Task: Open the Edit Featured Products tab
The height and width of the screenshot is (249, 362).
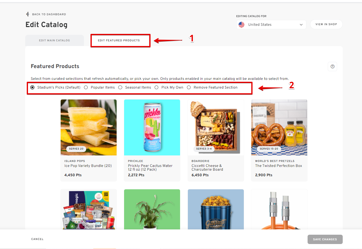Action: point(119,40)
